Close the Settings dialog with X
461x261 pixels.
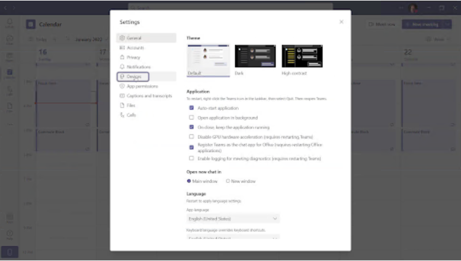341,22
